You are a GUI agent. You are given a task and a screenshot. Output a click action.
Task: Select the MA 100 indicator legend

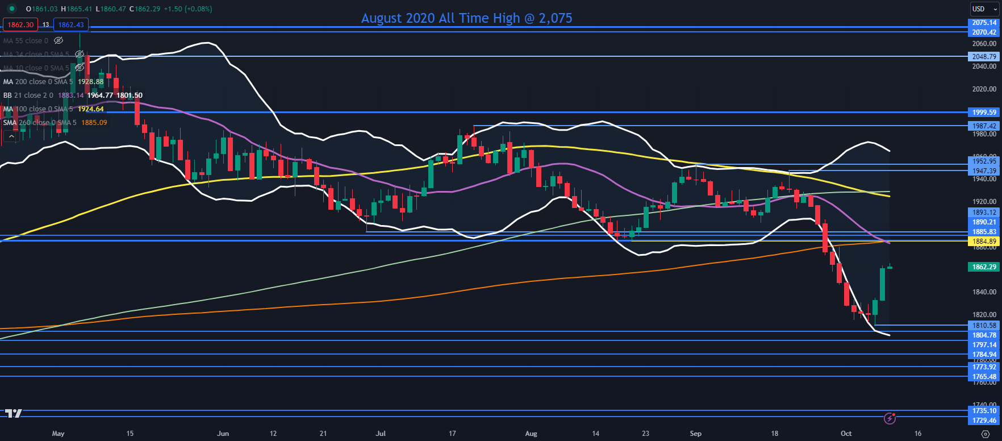pos(37,109)
